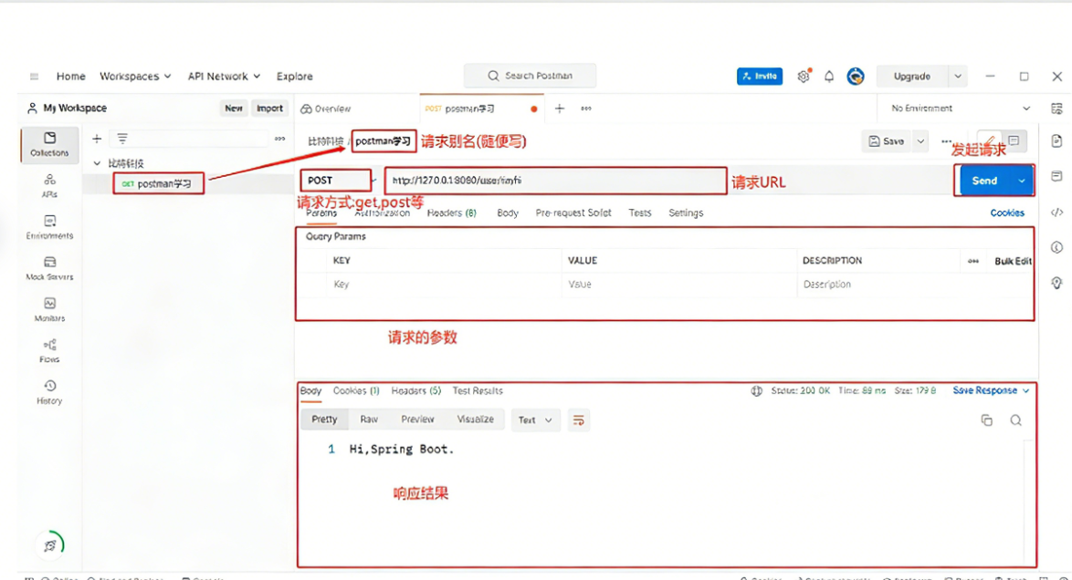The width and height of the screenshot is (1072, 580).
Task: Switch to the request Settings tab
Action: coord(686,213)
